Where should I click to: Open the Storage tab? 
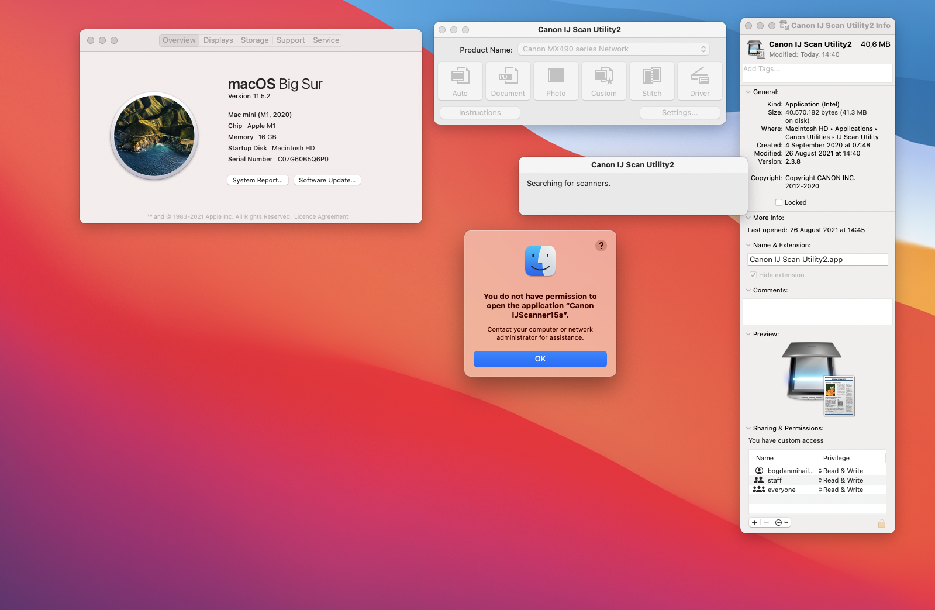(255, 40)
